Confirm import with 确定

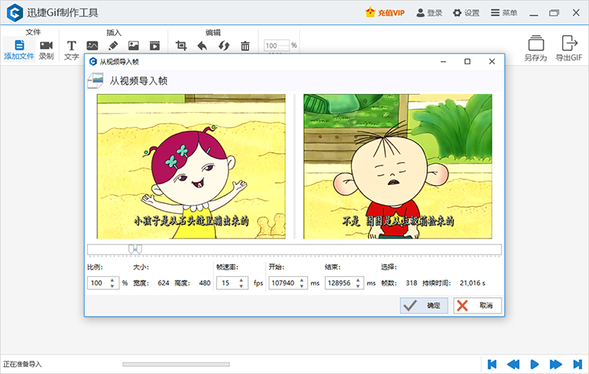pos(424,305)
